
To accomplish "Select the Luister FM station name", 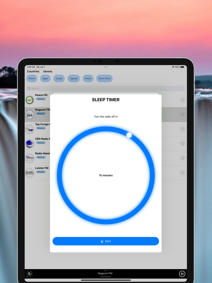I will point(42,168).
